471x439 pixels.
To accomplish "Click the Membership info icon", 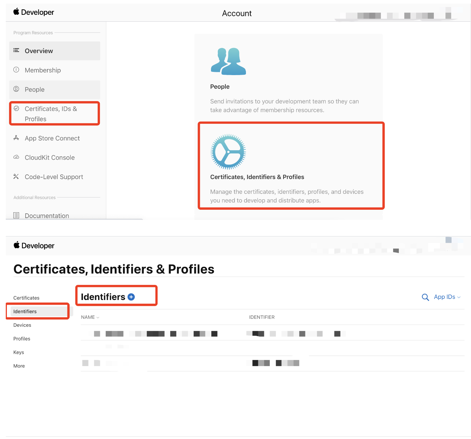I will (16, 70).
